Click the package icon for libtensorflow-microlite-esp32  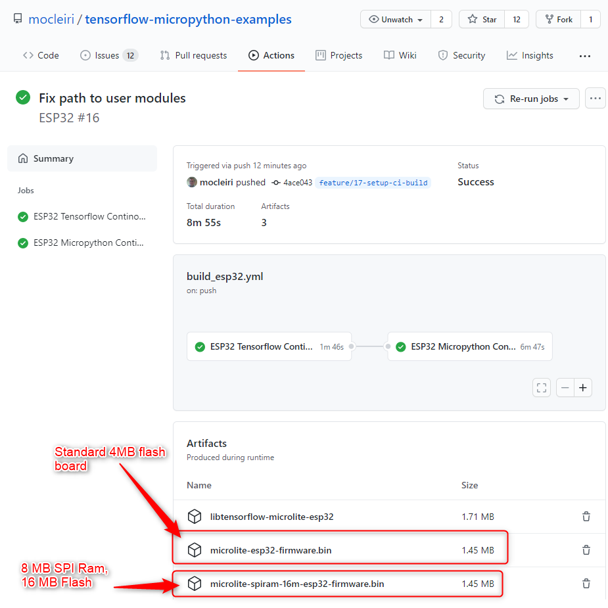tap(195, 517)
